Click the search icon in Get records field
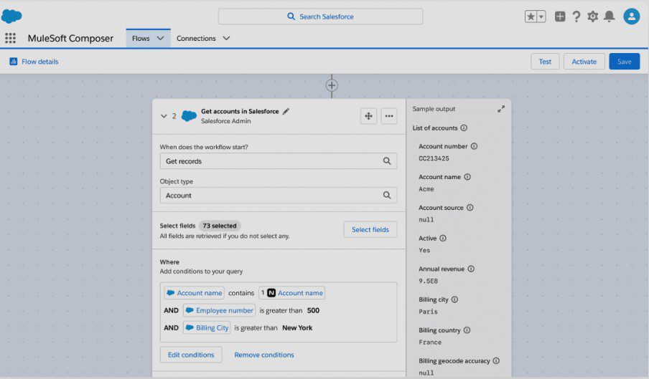The width and height of the screenshot is (649, 379). [x=386, y=161]
